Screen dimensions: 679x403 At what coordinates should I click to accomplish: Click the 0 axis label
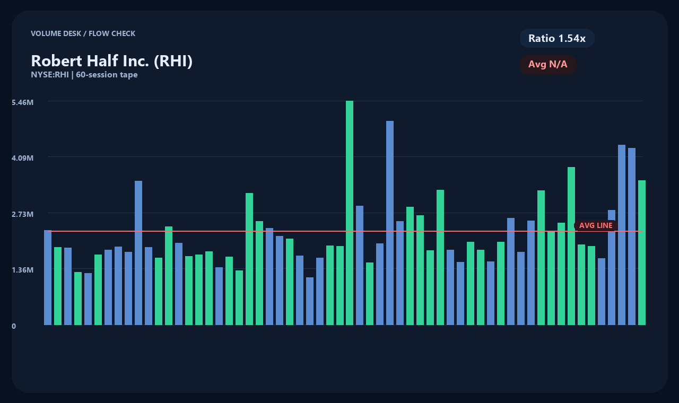pos(14,326)
